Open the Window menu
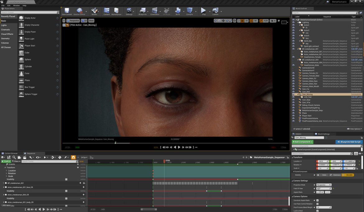 16,5
